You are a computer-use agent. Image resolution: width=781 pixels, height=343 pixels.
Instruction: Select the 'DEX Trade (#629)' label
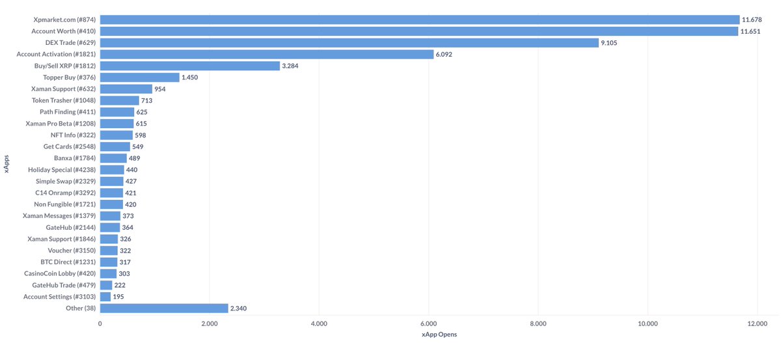click(69, 43)
